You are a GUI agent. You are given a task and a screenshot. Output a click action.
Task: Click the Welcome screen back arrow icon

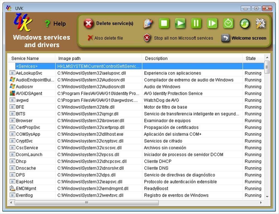click(225, 38)
